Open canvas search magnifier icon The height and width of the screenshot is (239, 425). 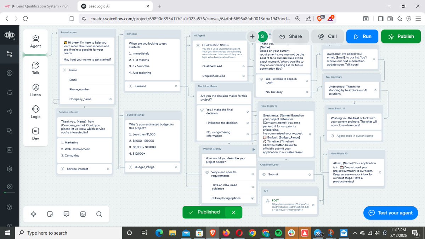click(99, 214)
